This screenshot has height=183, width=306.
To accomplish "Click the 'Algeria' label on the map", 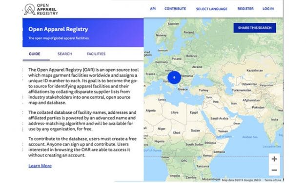I will pos(151,110).
